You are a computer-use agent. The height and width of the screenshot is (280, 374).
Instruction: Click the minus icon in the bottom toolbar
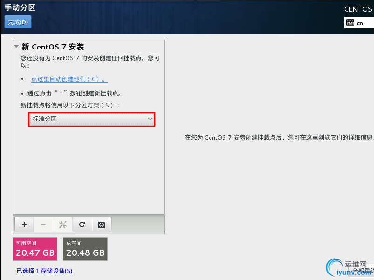(x=43, y=224)
